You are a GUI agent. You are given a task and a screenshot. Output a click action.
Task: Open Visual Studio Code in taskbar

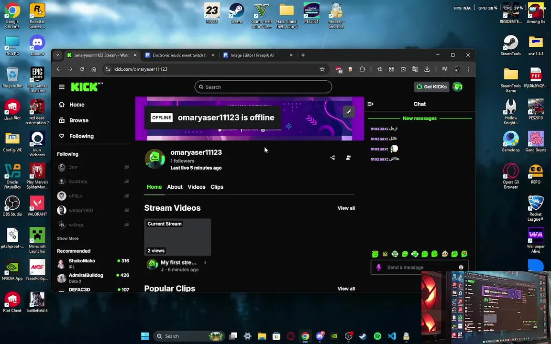point(392,336)
